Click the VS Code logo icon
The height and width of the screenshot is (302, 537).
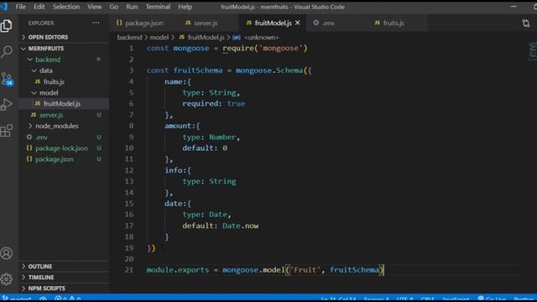pyautogui.click(x=4, y=7)
